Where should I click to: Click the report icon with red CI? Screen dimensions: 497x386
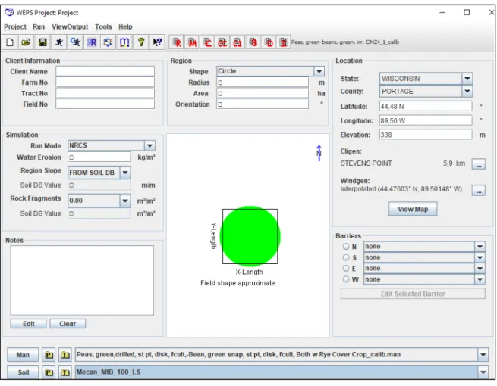pyautogui.click(x=237, y=42)
